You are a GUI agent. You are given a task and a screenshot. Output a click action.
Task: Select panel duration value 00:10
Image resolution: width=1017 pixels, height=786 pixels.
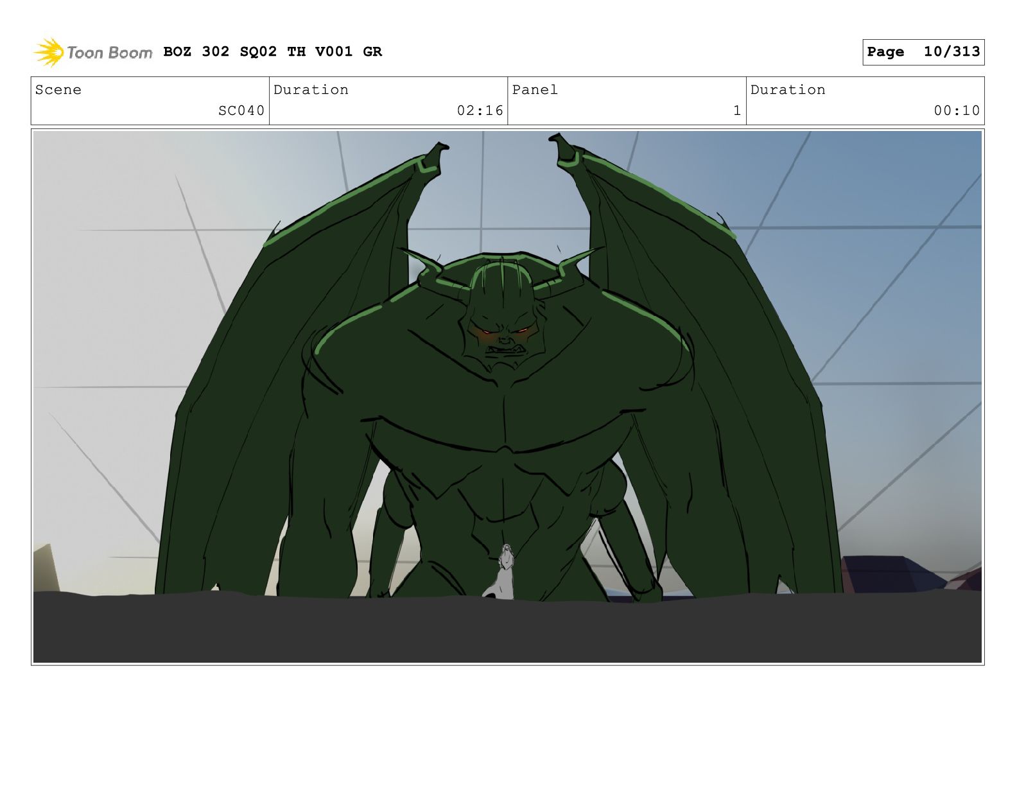[957, 110]
